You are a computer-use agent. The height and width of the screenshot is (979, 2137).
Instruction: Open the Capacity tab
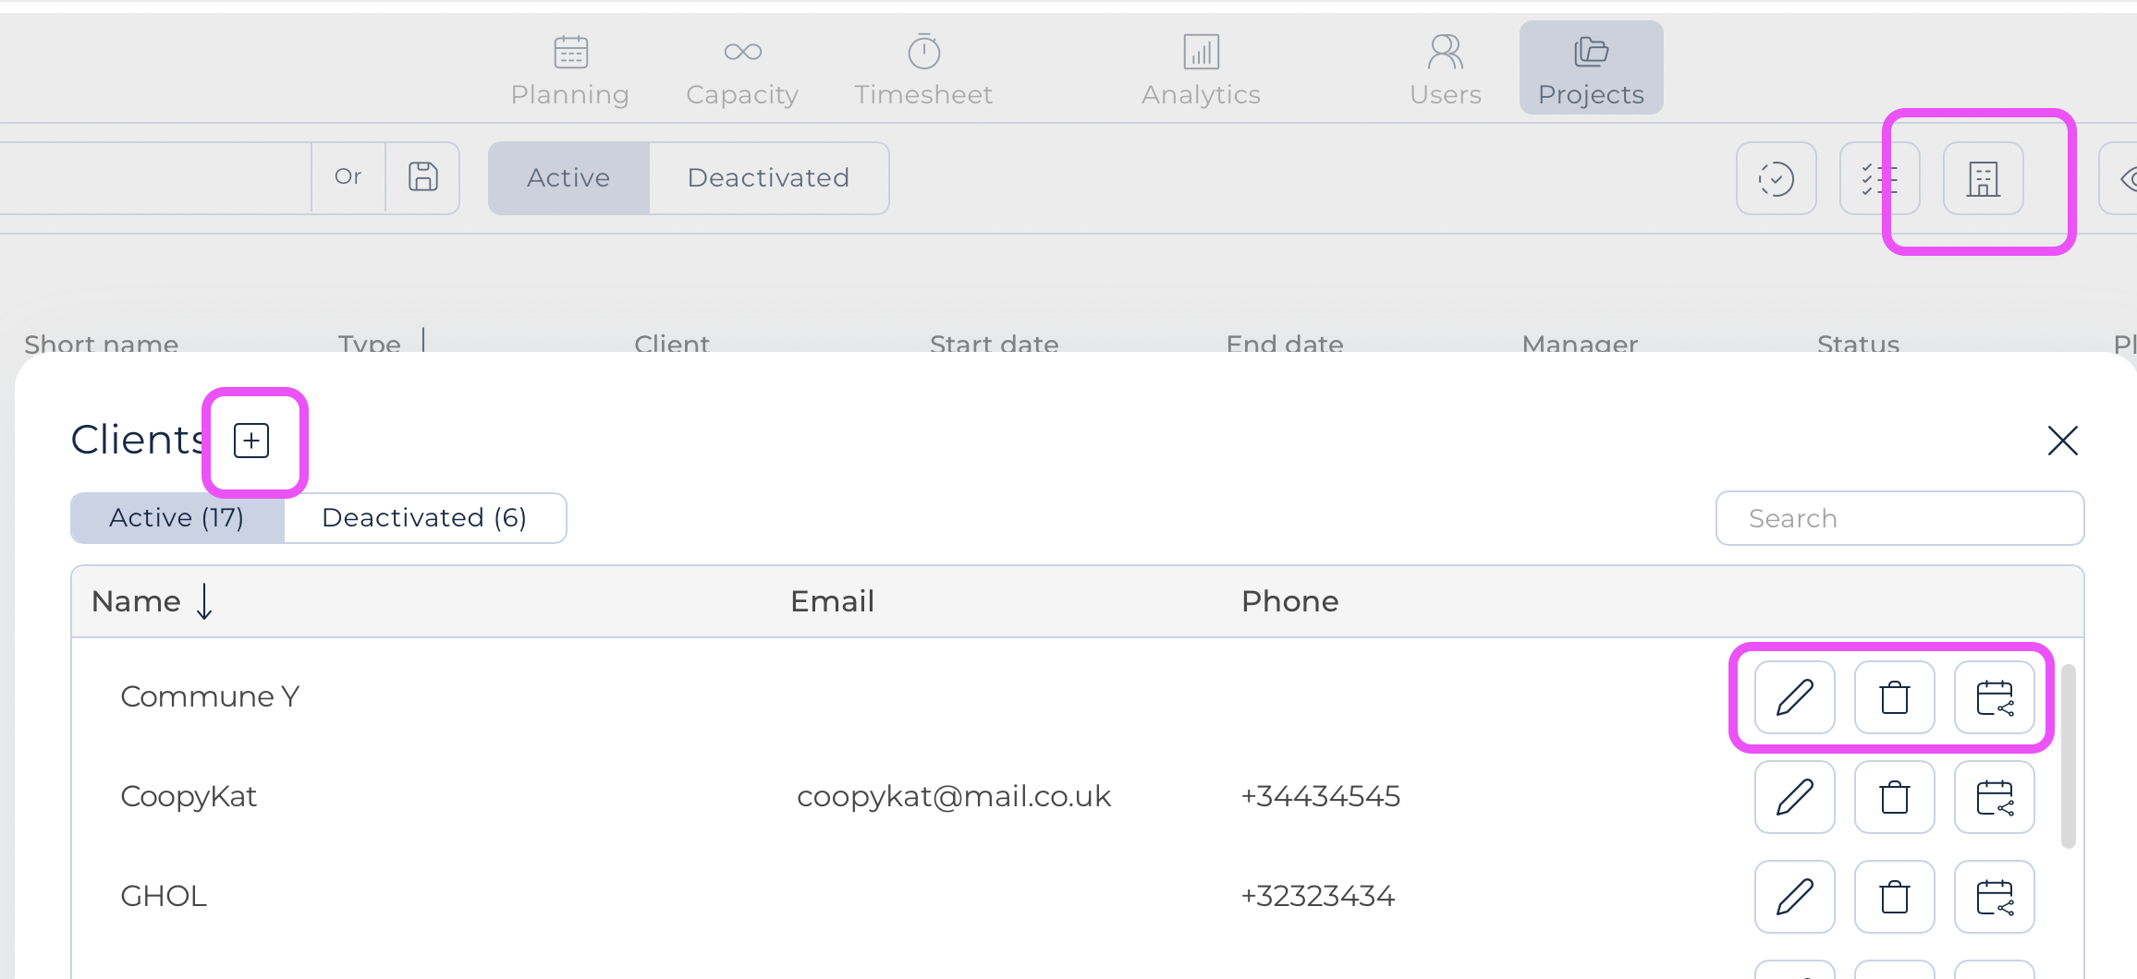click(x=742, y=70)
